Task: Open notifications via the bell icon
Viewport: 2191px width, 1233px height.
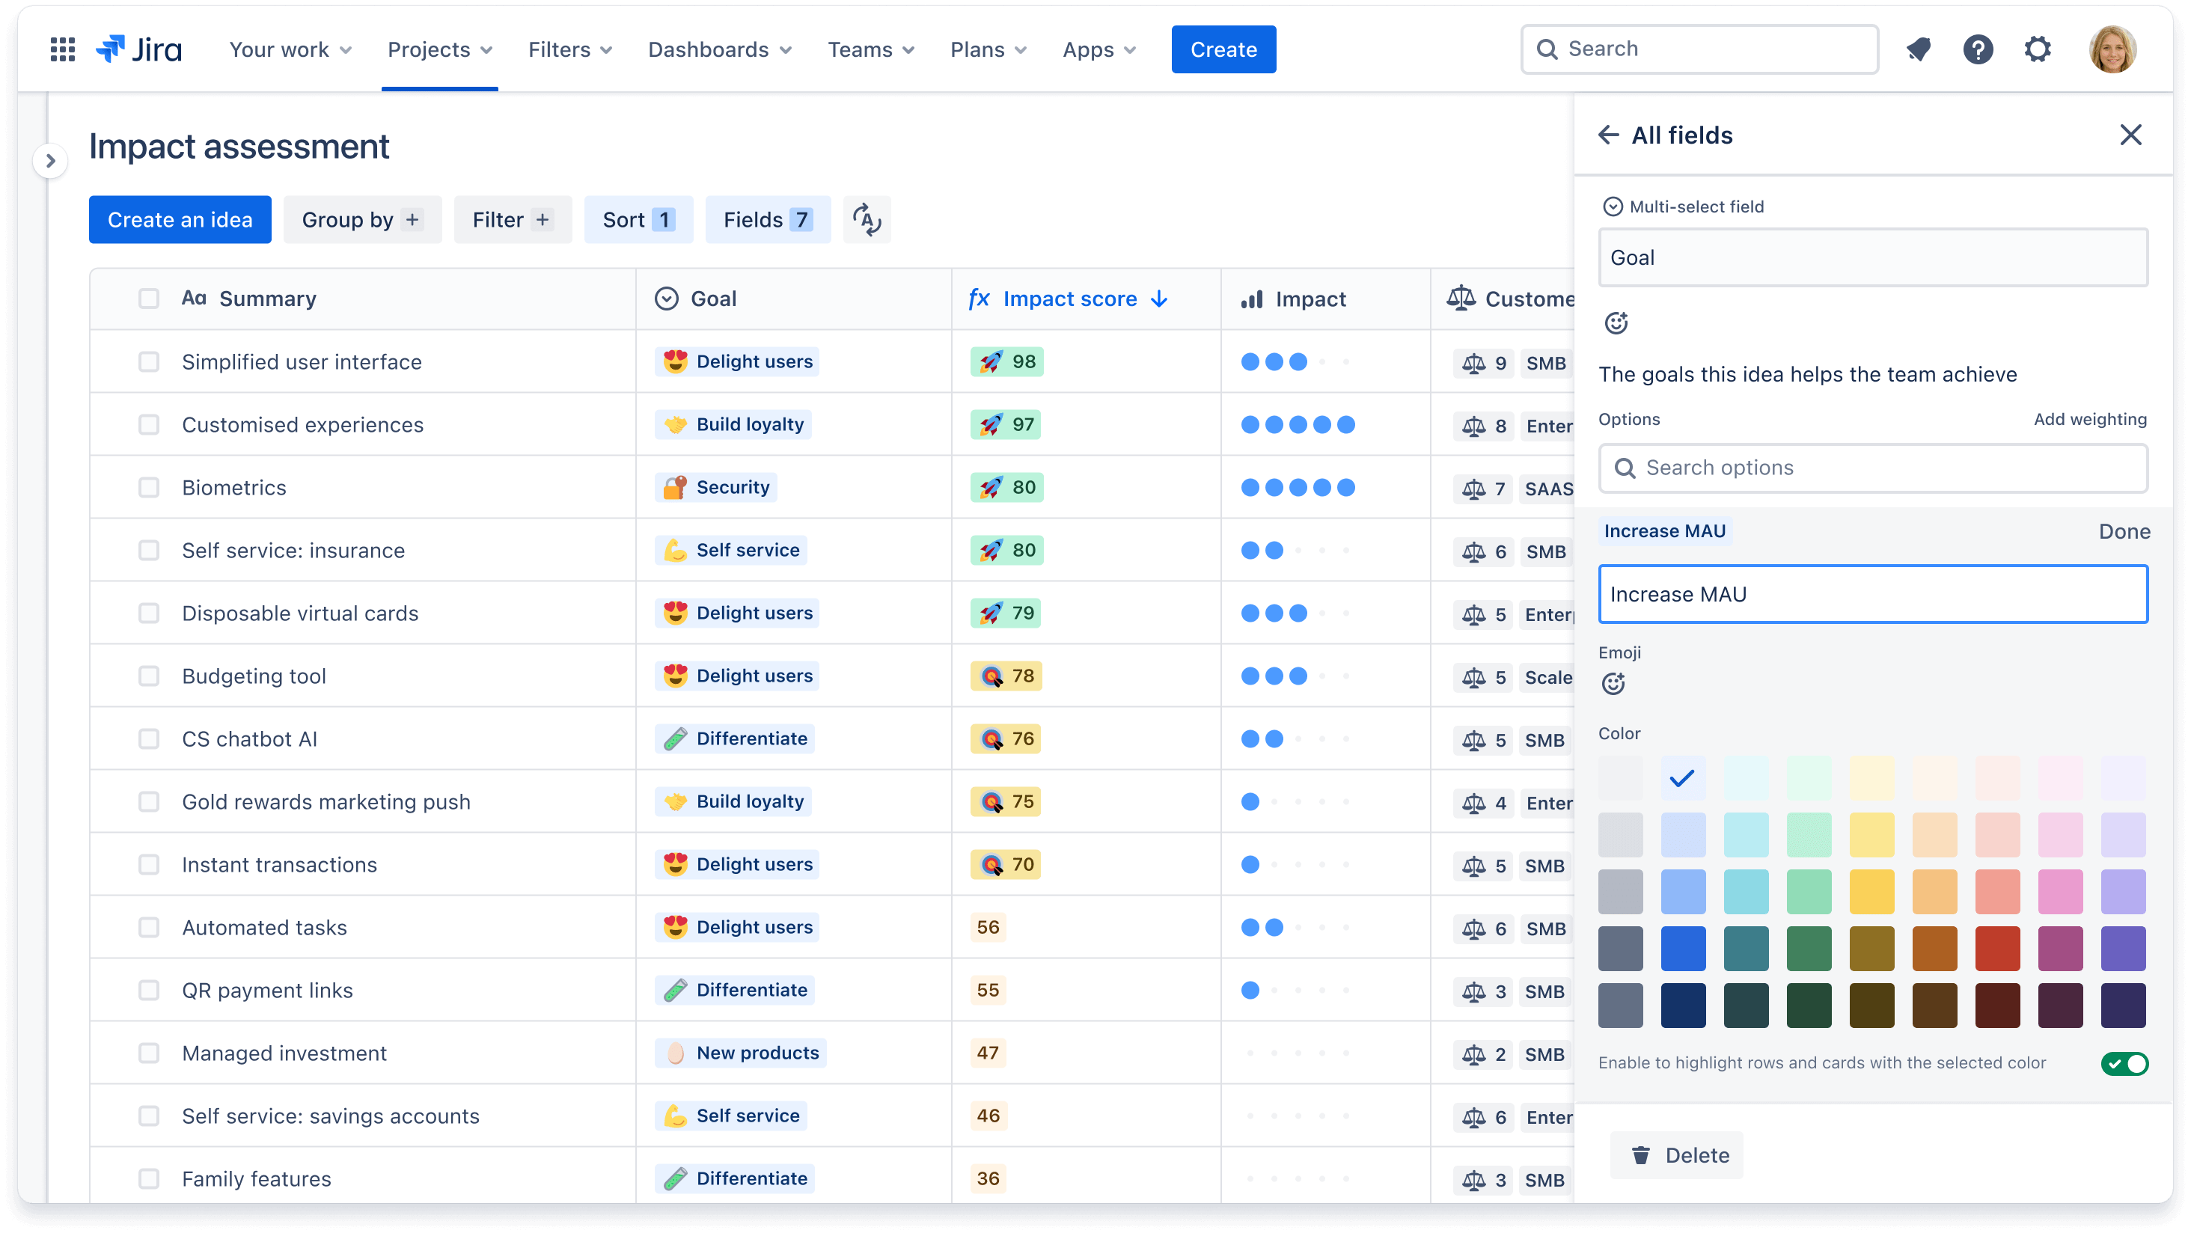Action: [1918, 49]
